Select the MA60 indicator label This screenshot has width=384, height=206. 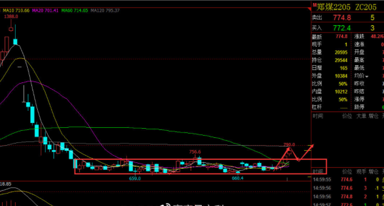click(75, 11)
